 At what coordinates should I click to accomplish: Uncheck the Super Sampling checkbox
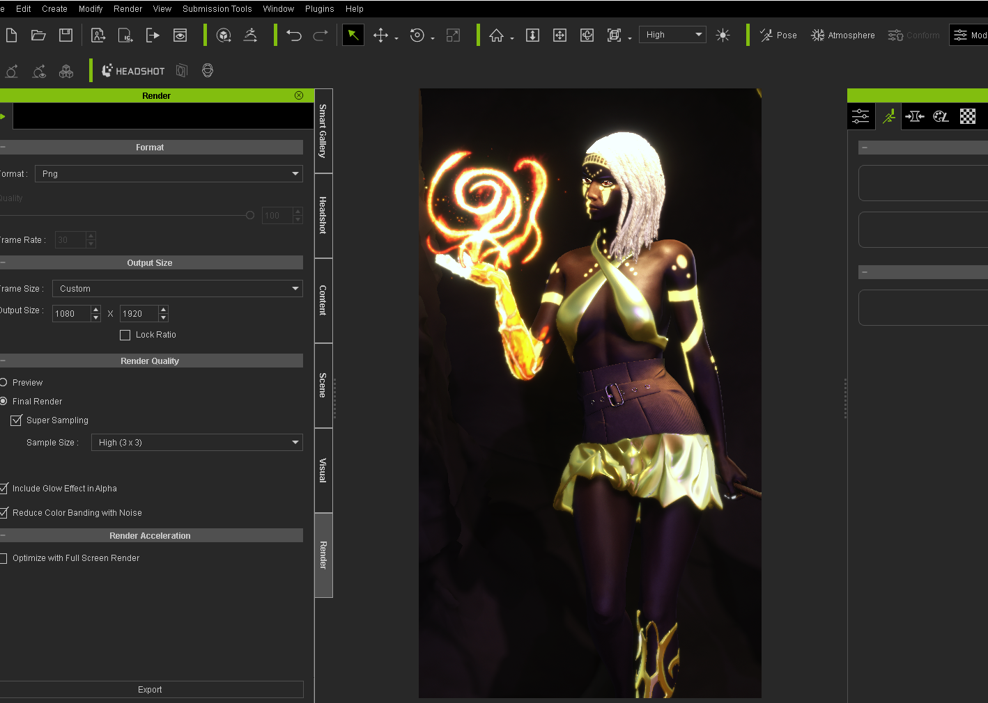click(x=17, y=420)
